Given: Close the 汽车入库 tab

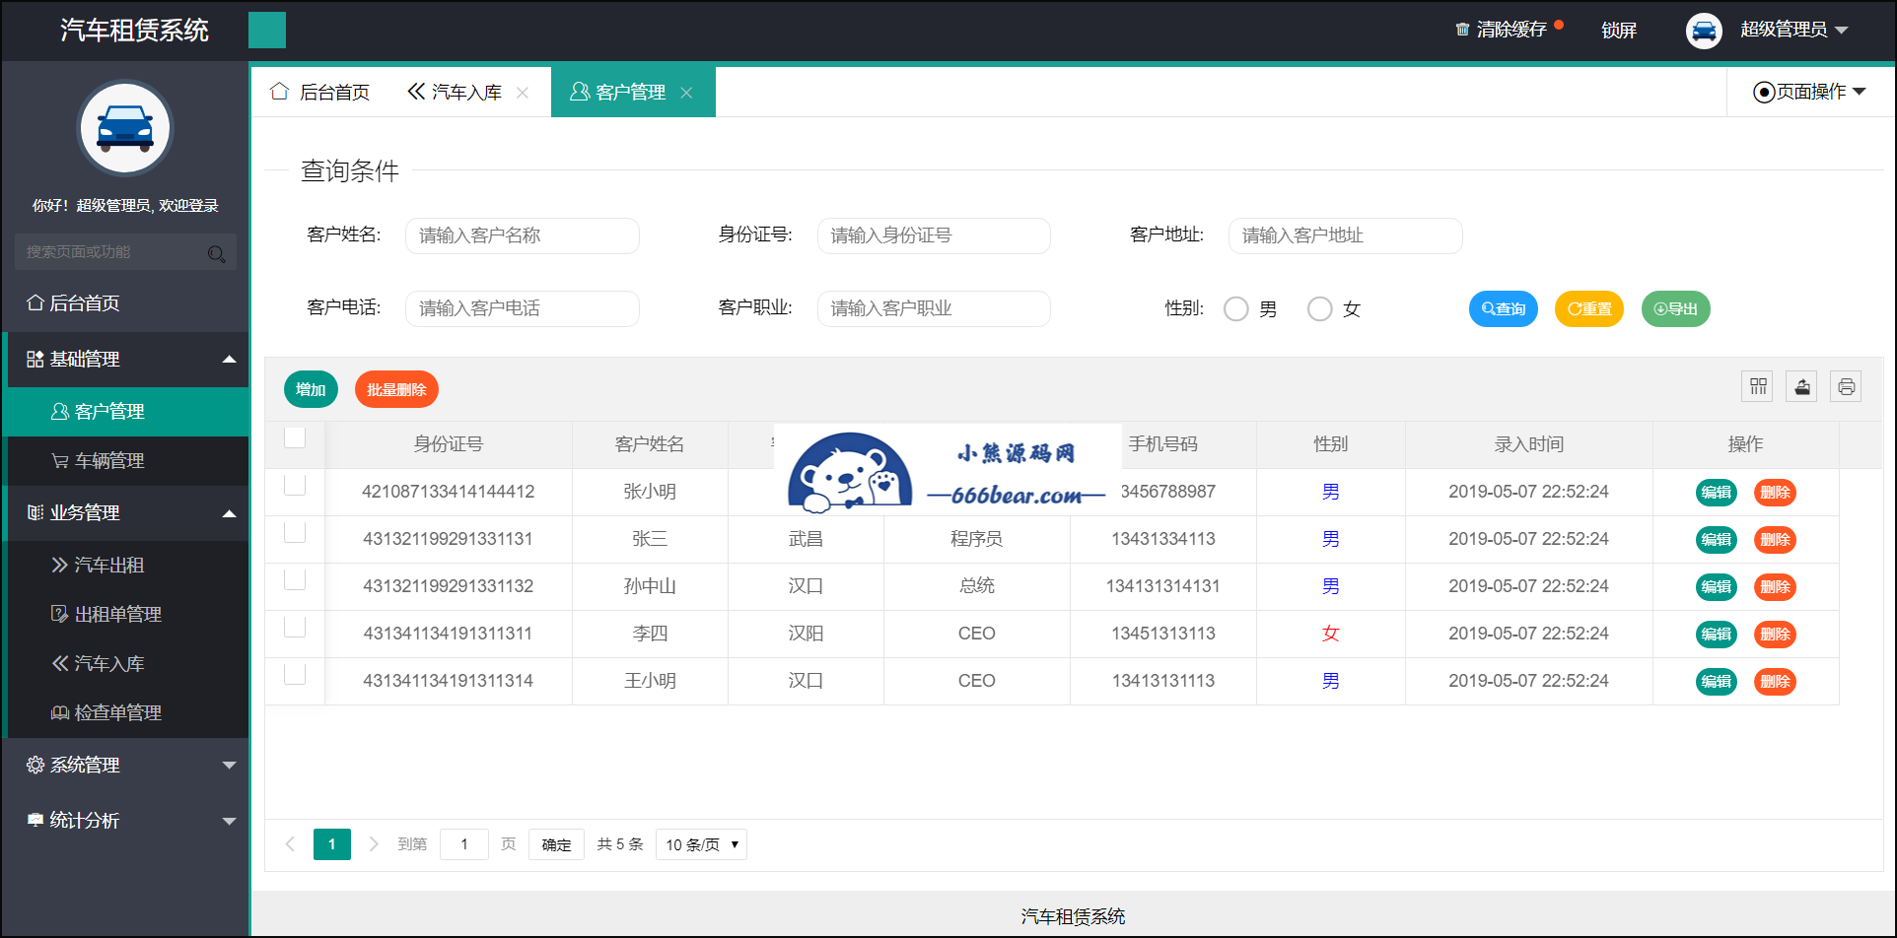Looking at the screenshot, I should (x=523, y=93).
